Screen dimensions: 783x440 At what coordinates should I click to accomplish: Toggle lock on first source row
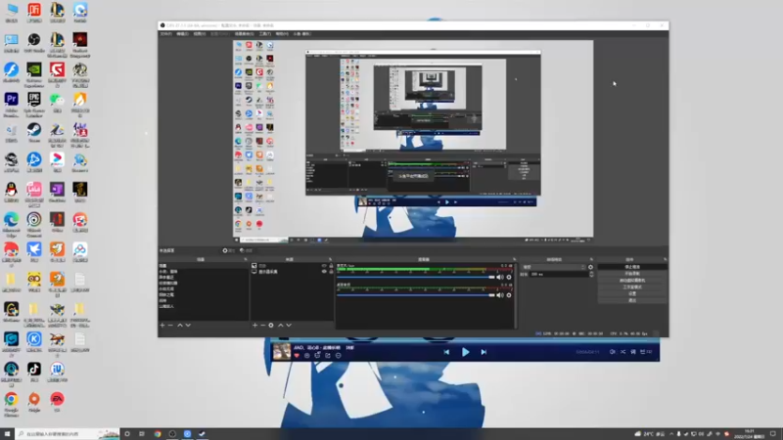(x=331, y=266)
